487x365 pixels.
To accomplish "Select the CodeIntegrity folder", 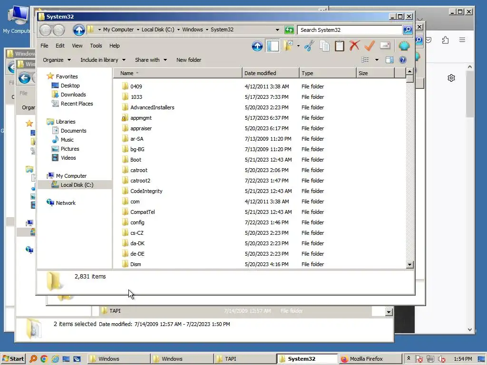I will [x=146, y=191].
